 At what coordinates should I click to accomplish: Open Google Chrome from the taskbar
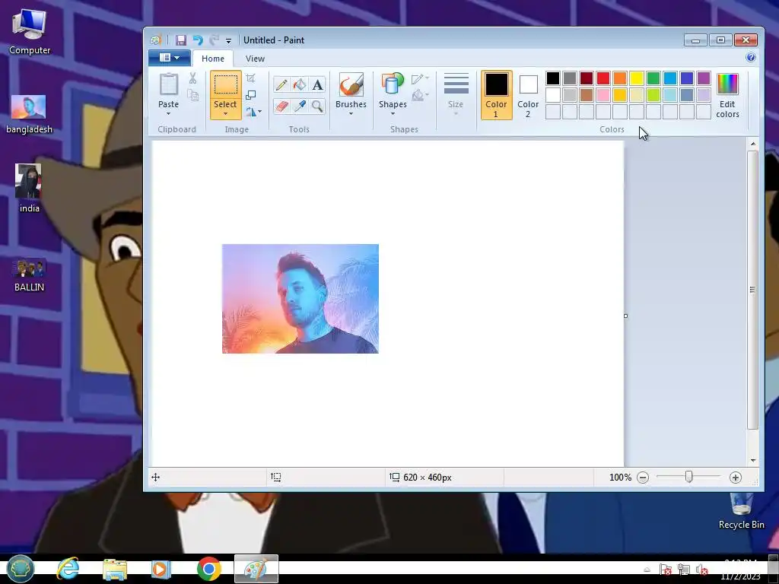pyautogui.click(x=208, y=569)
